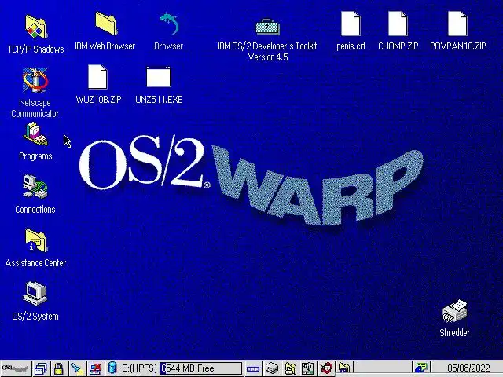Open the speaker volume tray icon
Image resolution: width=503 pixels, height=377 pixels.
tap(307, 368)
